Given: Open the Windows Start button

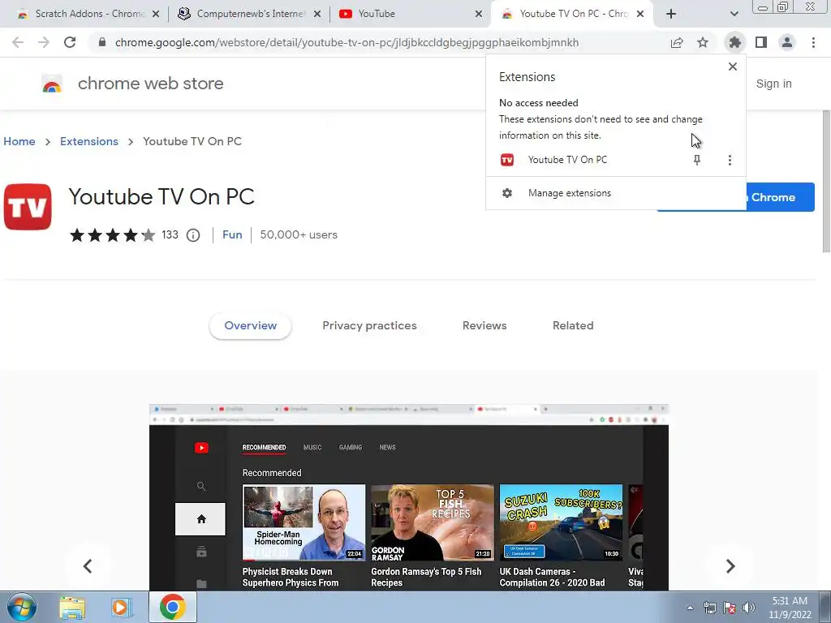Looking at the screenshot, I should (22, 607).
